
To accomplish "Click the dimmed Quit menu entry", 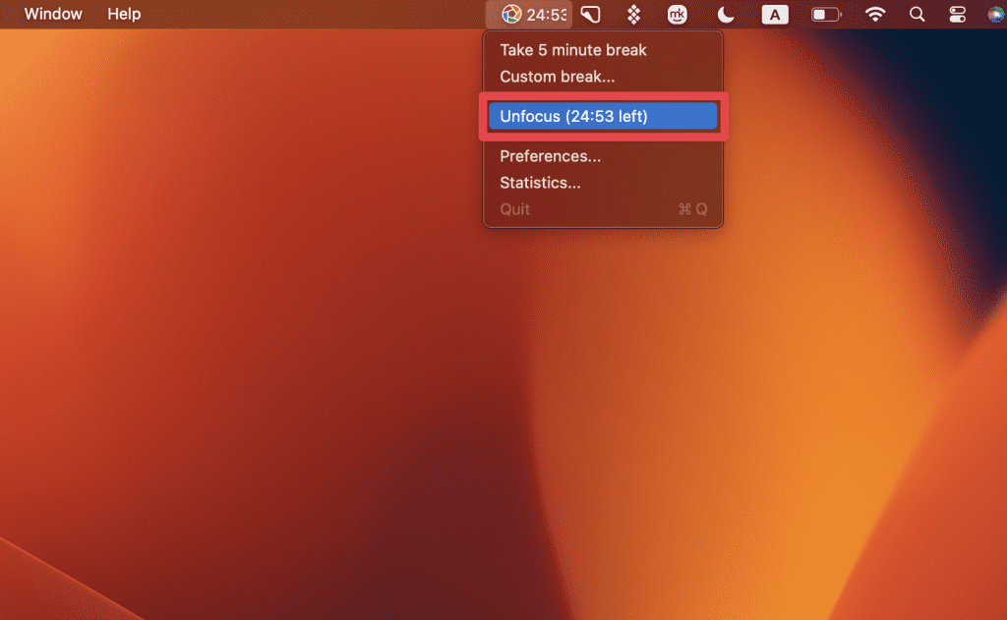I will pos(603,209).
